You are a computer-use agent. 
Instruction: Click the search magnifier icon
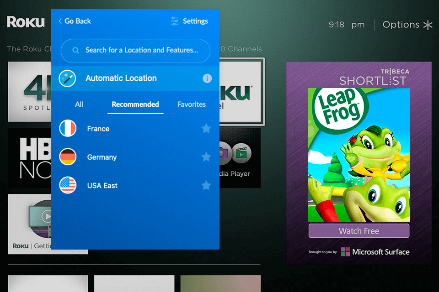(x=75, y=50)
